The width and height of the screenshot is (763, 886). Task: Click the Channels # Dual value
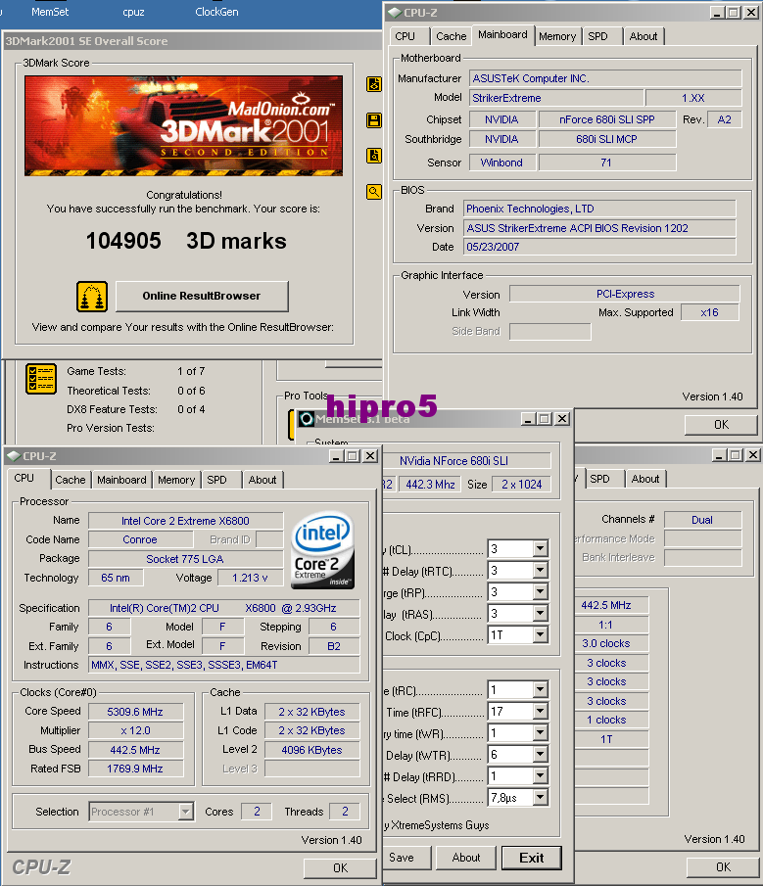[x=702, y=520]
